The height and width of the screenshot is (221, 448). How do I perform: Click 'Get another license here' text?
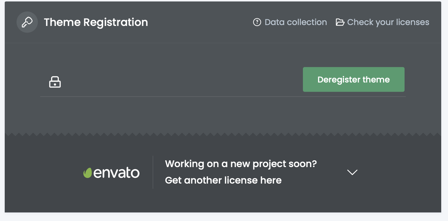(x=223, y=180)
